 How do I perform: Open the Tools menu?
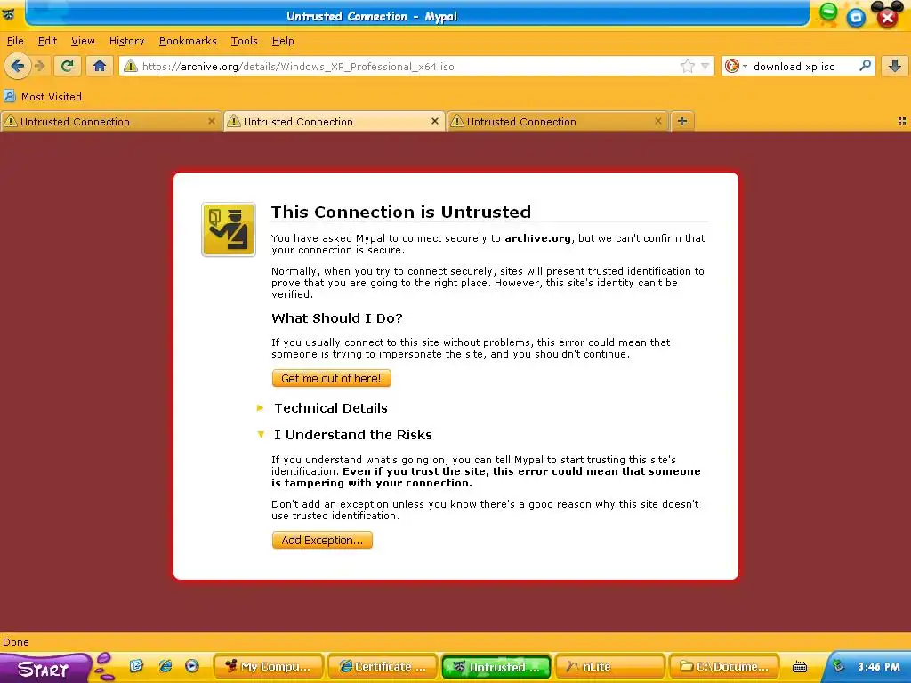coord(244,41)
